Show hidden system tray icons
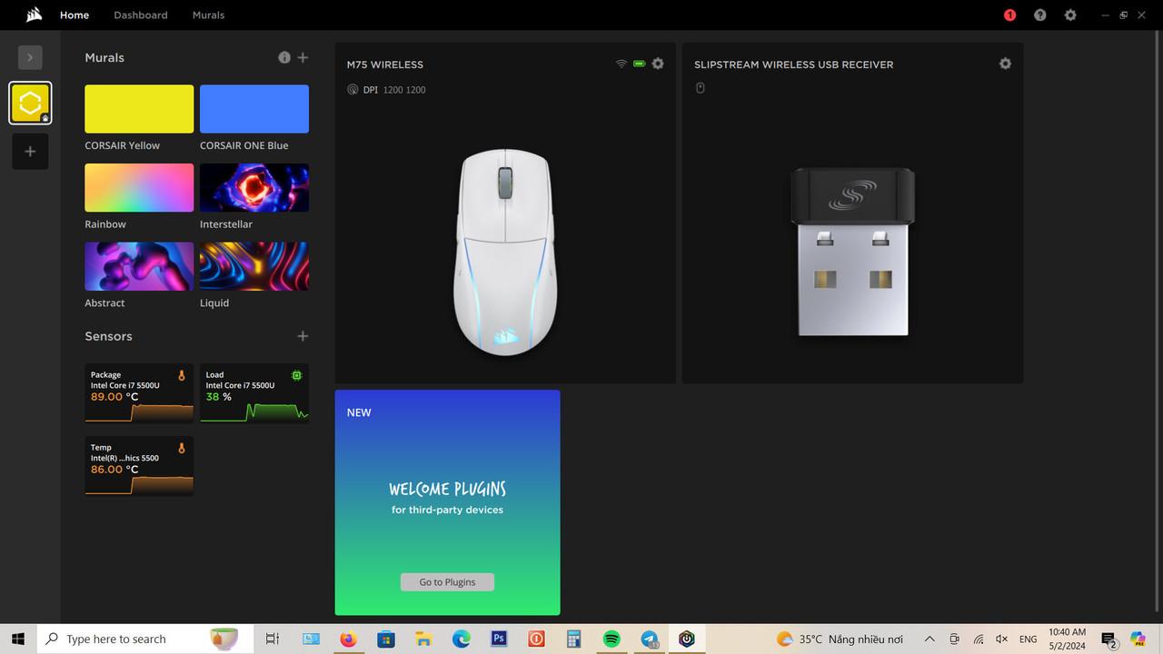Screen dimensions: 1163x654 [x=929, y=639]
